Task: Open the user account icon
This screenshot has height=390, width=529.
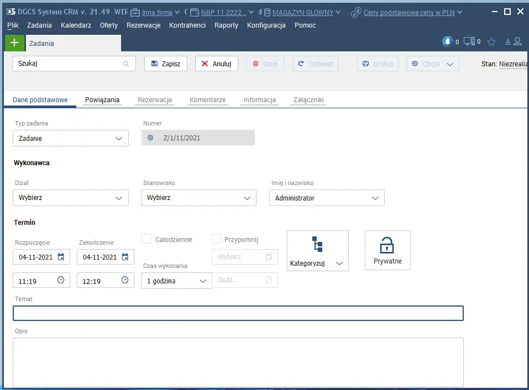Action: click(517, 41)
